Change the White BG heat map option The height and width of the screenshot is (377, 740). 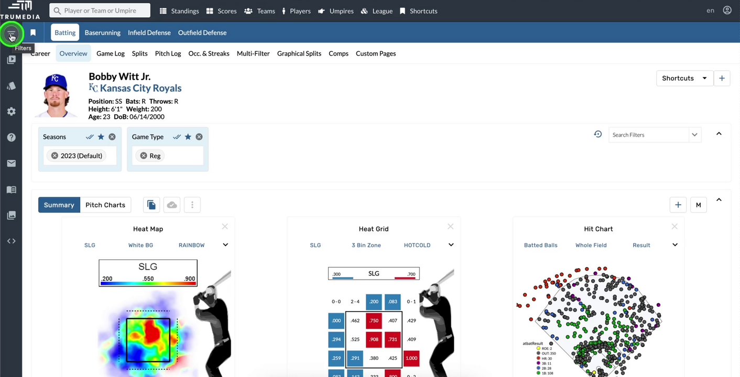140,245
